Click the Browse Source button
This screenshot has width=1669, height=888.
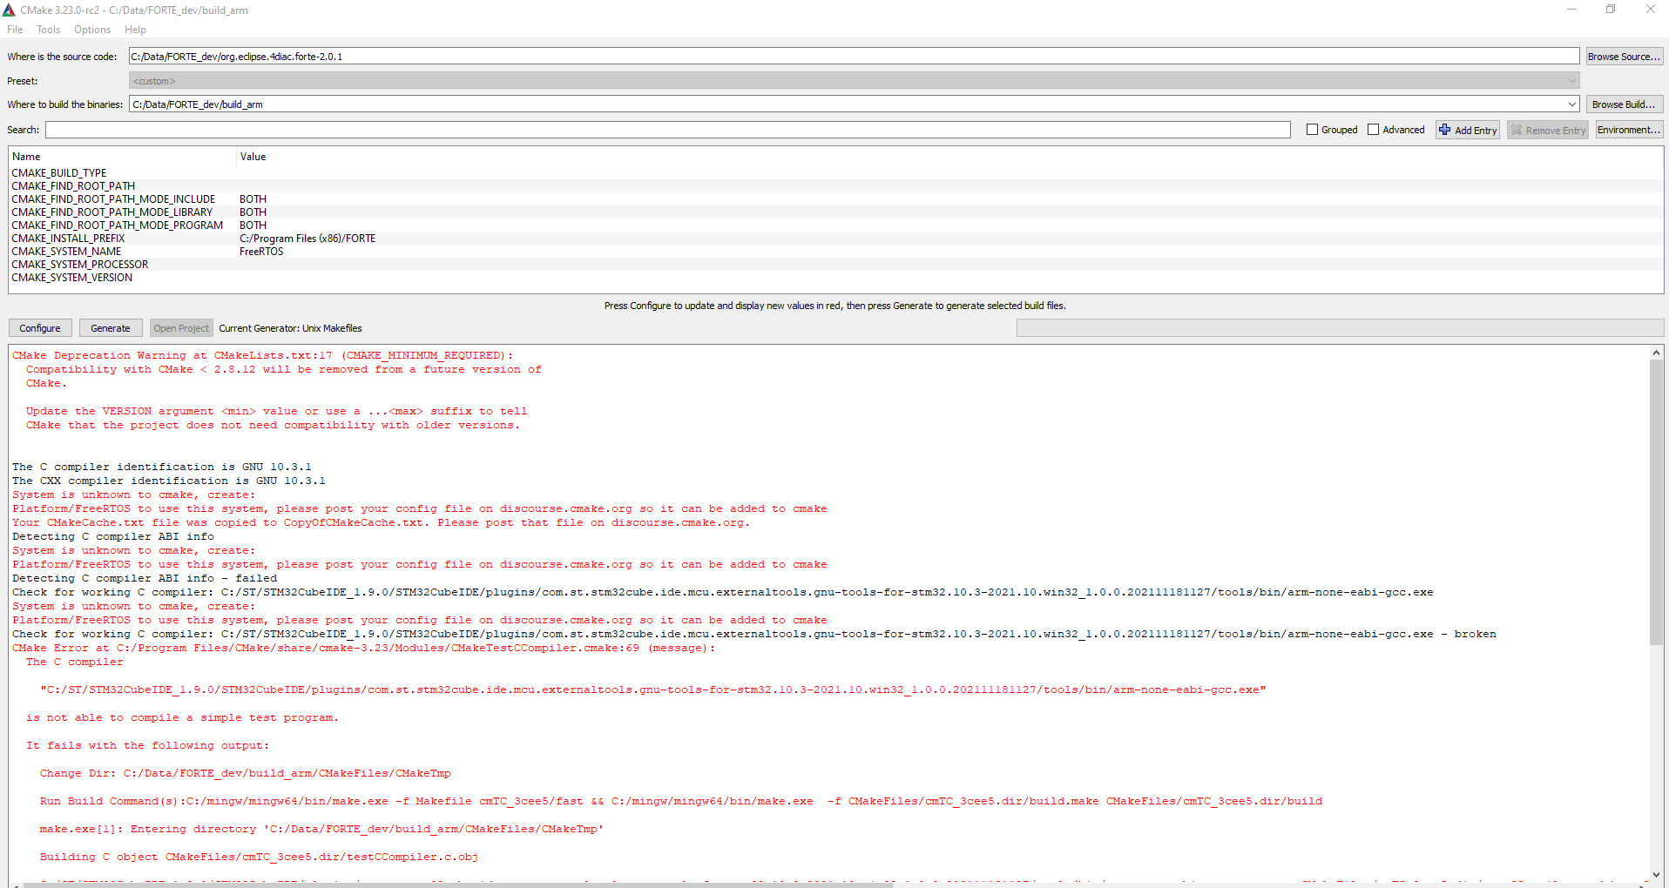(1625, 57)
